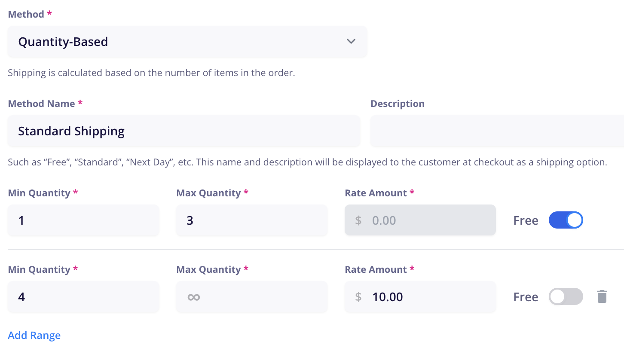624x348 pixels.
Task: Click the disabled 0.00 Rate Amount field
Action: click(420, 220)
